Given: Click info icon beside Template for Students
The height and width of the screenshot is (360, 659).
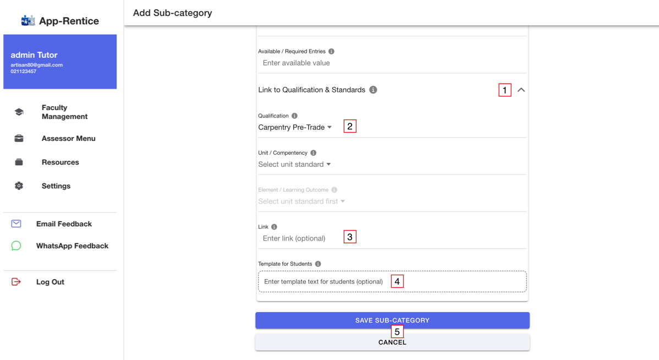Looking at the screenshot, I should (318, 264).
